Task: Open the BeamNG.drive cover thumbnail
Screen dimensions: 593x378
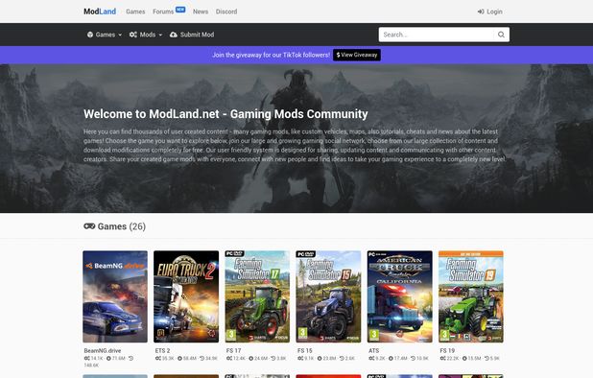Action: (x=115, y=296)
